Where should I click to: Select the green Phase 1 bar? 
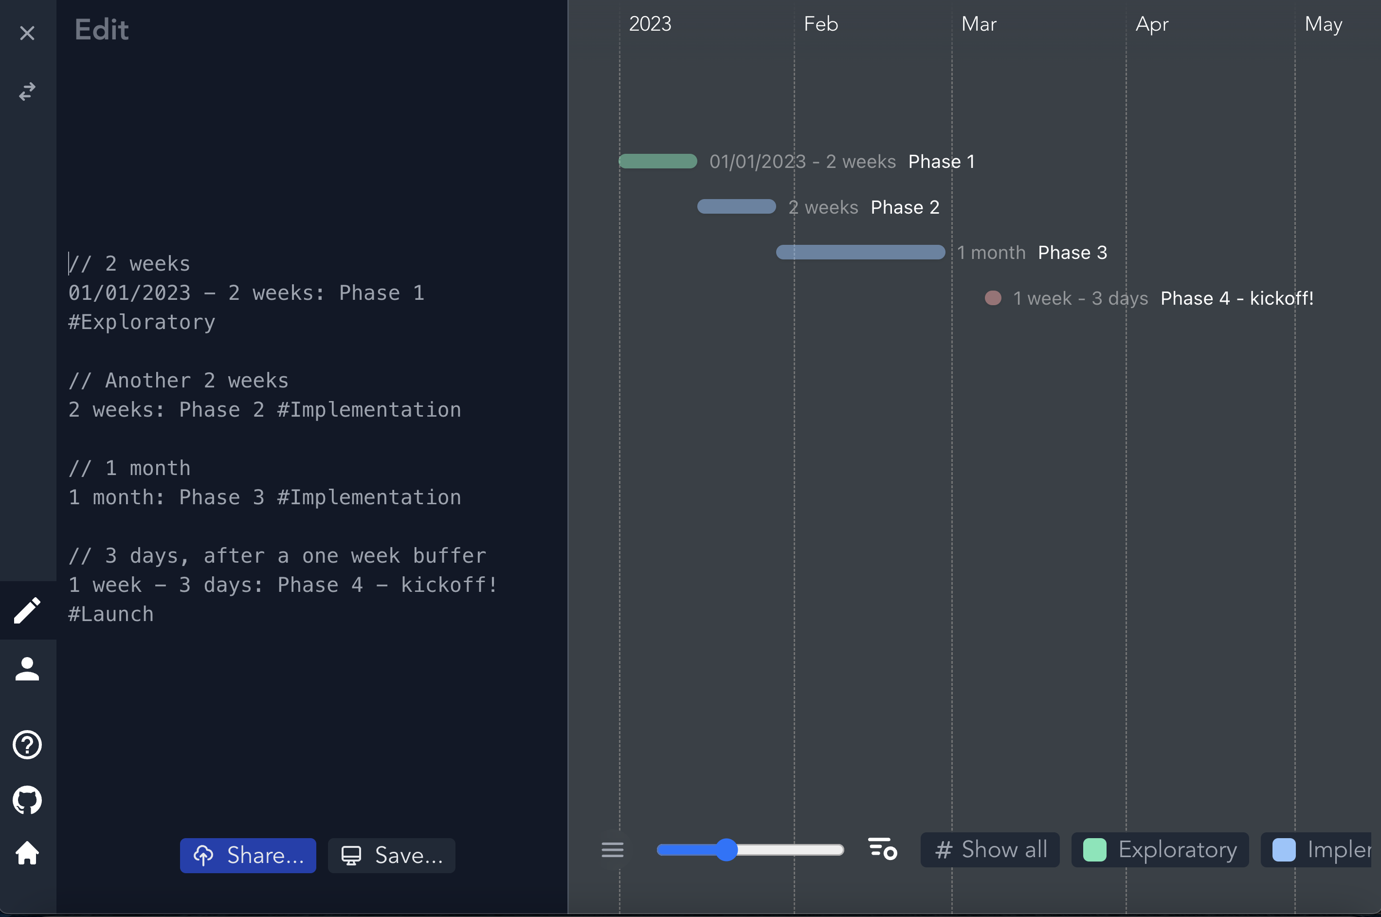pyautogui.click(x=658, y=161)
